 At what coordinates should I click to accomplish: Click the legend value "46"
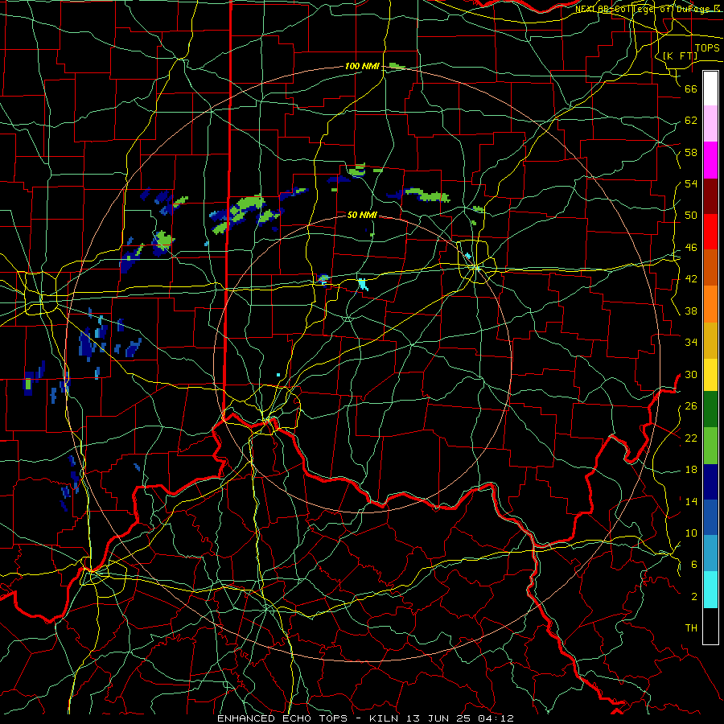(x=691, y=248)
